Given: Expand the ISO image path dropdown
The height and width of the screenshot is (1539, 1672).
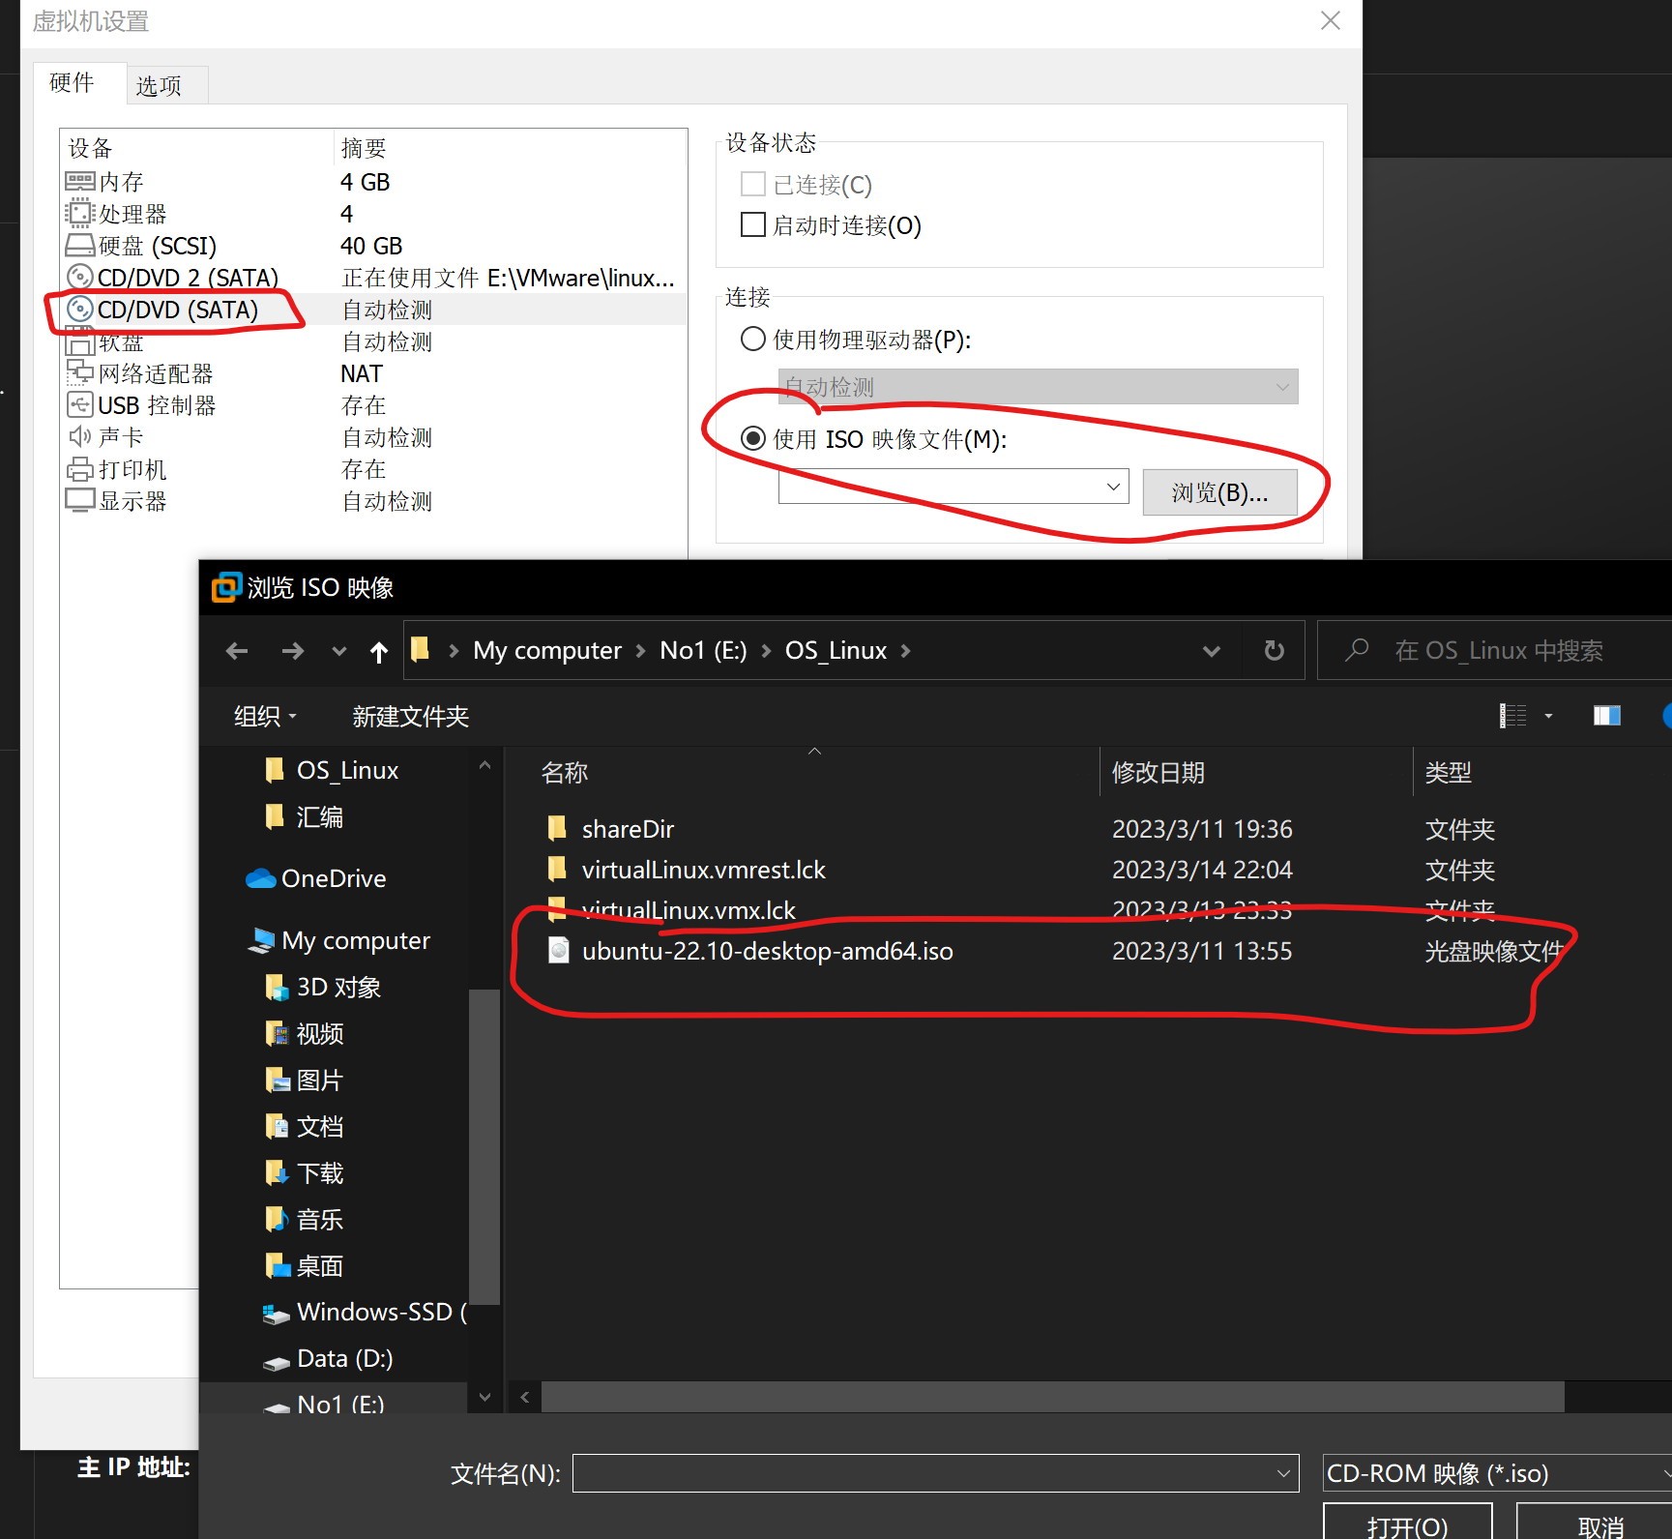Looking at the screenshot, I should point(1114,487).
